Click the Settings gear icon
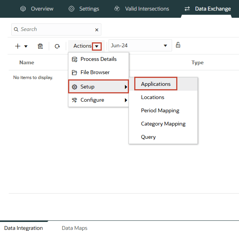Screen dimensions: 239x231 pos(71,9)
